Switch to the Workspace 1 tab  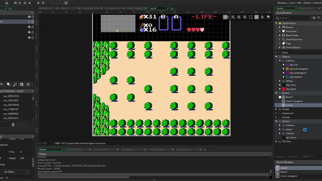tap(48, 8)
